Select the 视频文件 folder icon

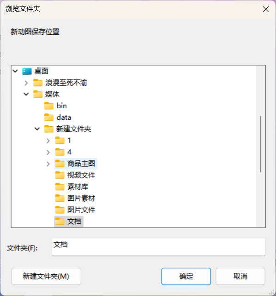pos(60,175)
